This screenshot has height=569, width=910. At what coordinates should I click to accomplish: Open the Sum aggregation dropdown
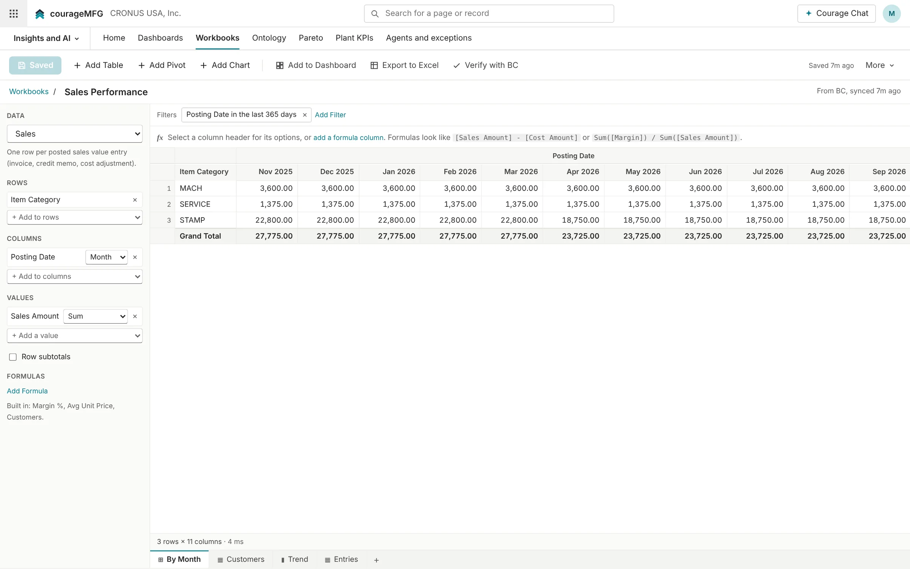(96, 316)
